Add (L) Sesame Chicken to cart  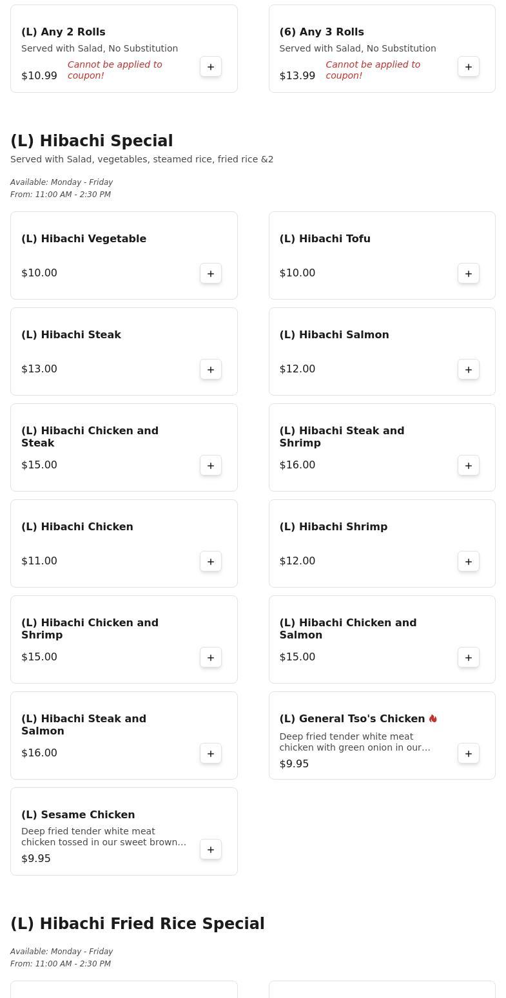(211, 850)
